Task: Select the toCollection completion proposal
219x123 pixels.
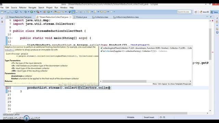Action: [146, 51]
